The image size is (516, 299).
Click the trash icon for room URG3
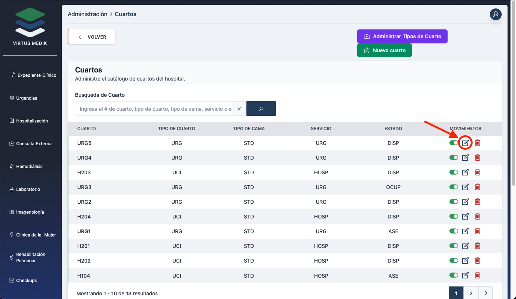[x=477, y=187]
